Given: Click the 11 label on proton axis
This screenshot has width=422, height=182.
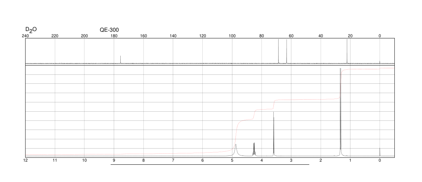Looking at the screenshot, I should click(55, 160).
